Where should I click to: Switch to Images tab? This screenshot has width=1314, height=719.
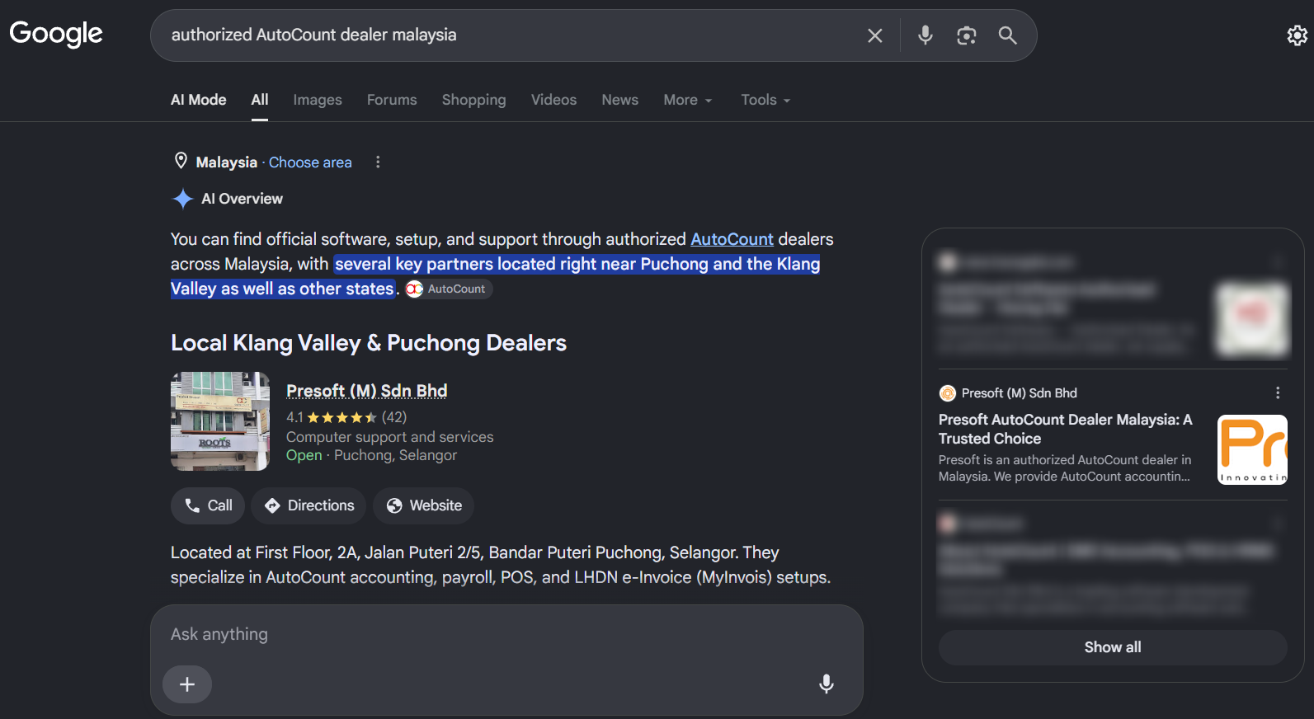318,100
